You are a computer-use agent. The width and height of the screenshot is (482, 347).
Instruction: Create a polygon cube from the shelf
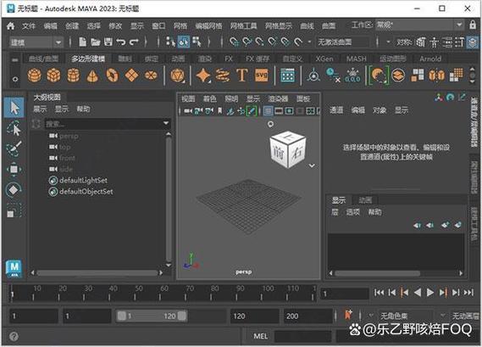point(53,76)
